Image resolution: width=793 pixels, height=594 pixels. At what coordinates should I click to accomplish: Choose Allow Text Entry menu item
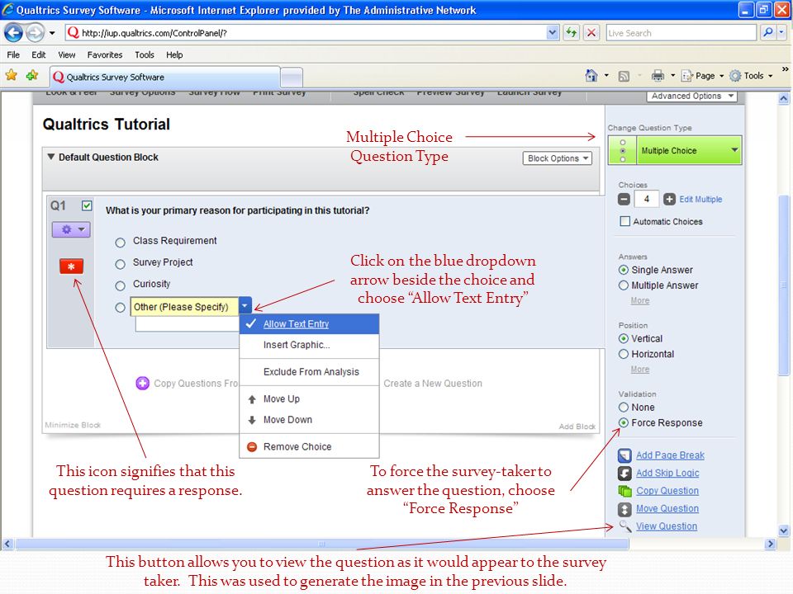click(309, 323)
